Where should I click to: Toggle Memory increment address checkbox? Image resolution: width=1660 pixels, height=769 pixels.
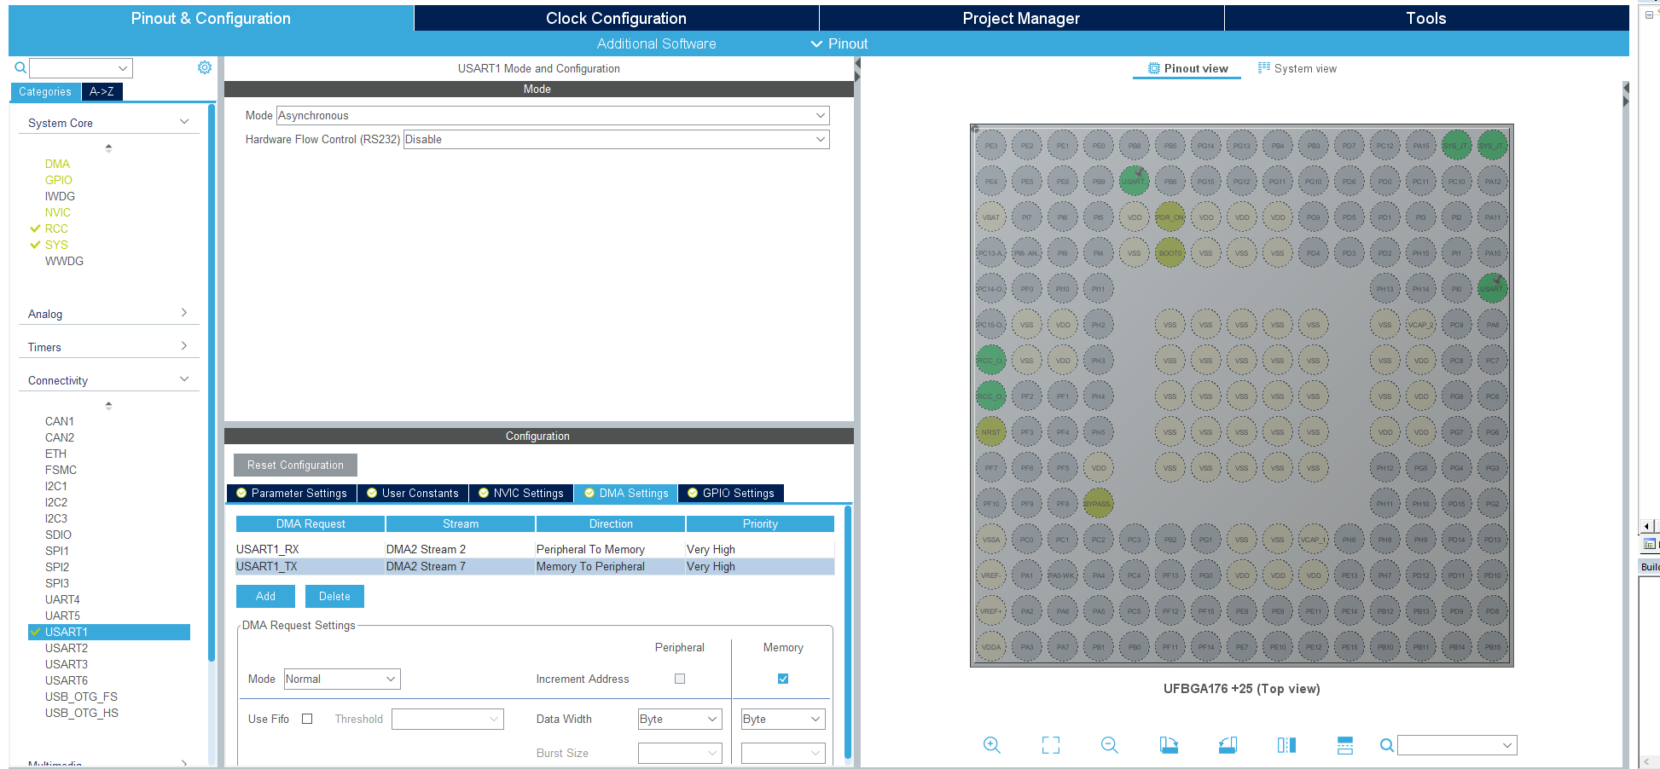pos(783,679)
